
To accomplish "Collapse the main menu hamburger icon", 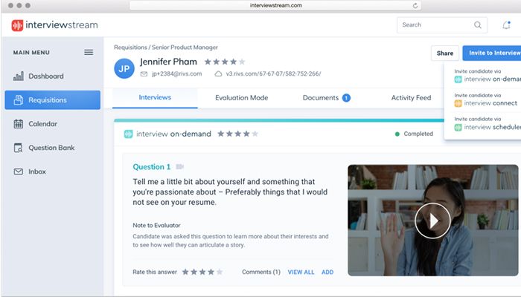I will 89,53.
